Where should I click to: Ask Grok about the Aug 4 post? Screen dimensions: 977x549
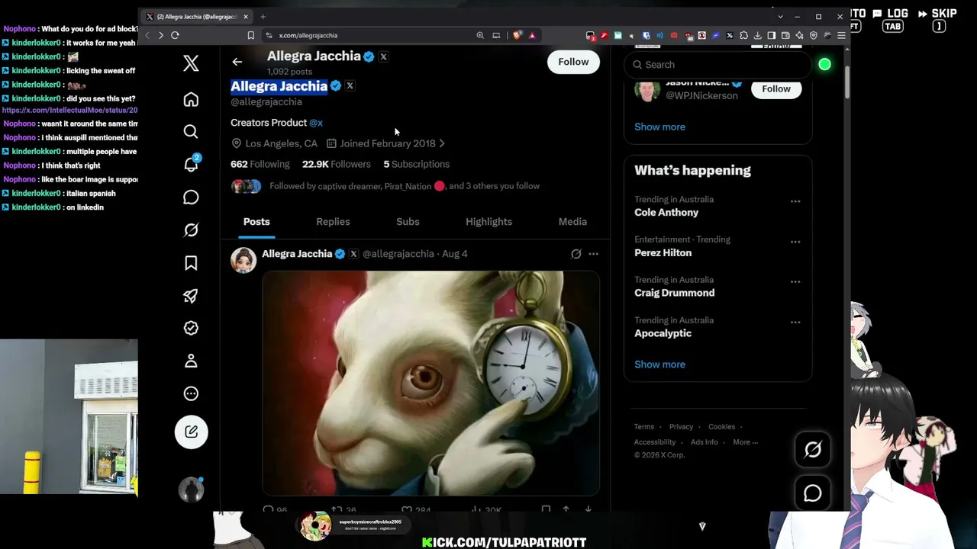click(x=576, y=254)
